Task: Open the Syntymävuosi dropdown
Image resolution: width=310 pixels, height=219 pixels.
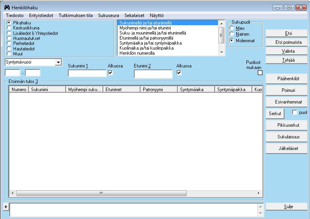Action: (58, 62)
